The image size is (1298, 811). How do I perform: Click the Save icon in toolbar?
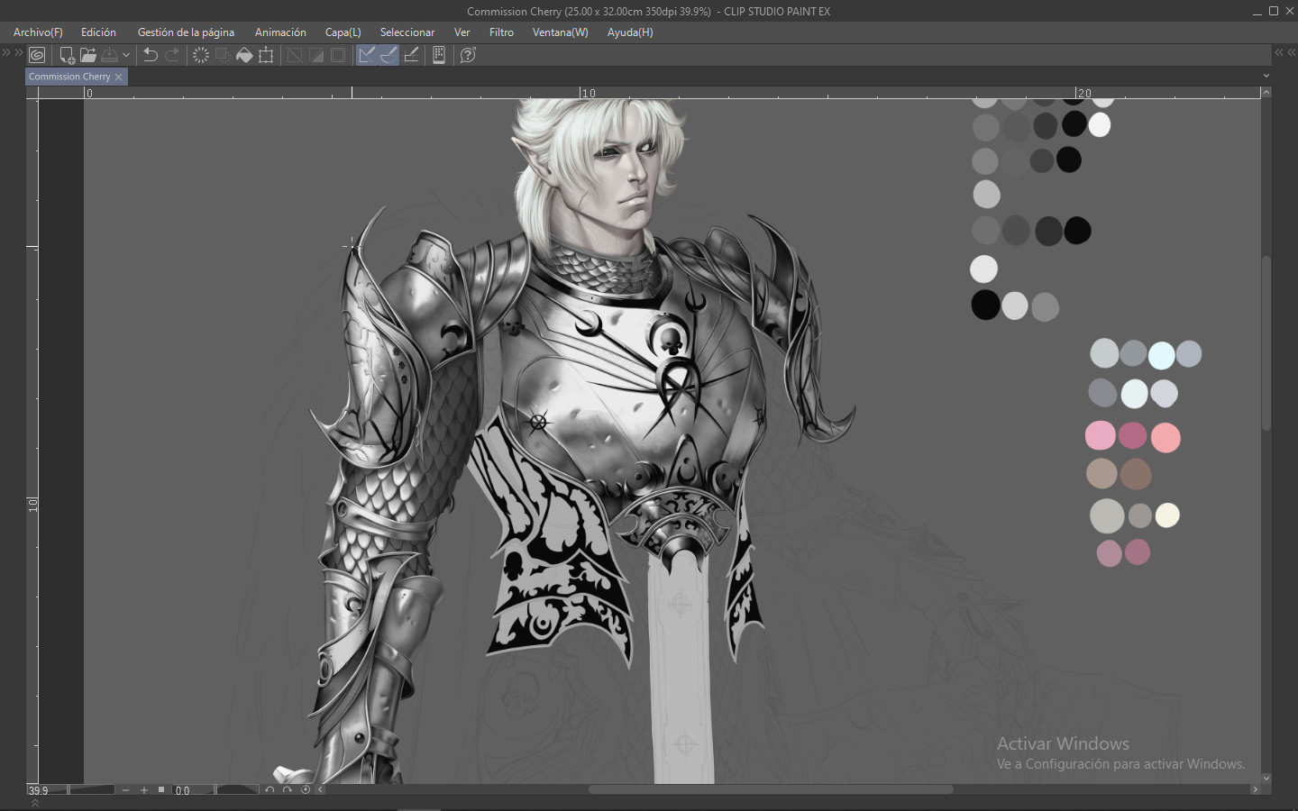(110, 55)
